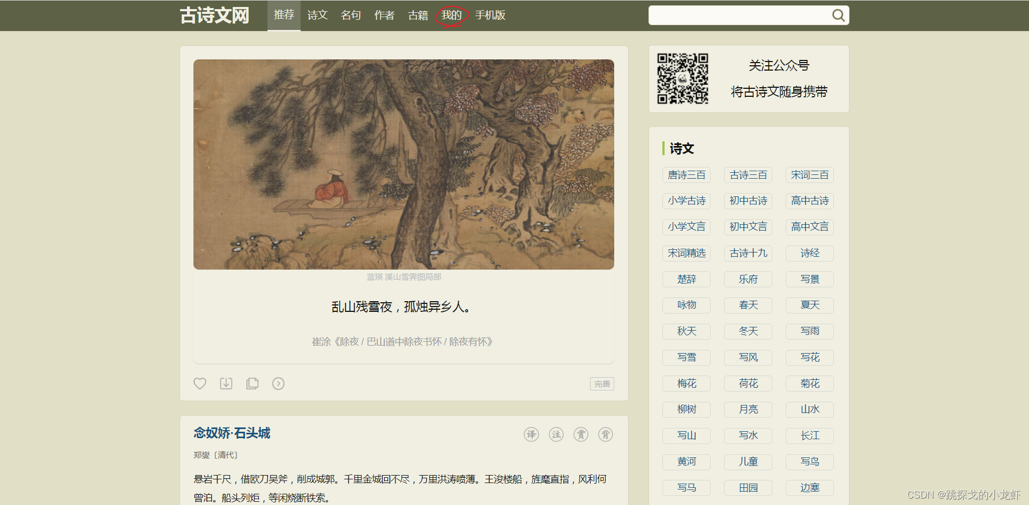Click the search magnifier icon
This screenshot has height=505, width=1029.
pos(838,16)
